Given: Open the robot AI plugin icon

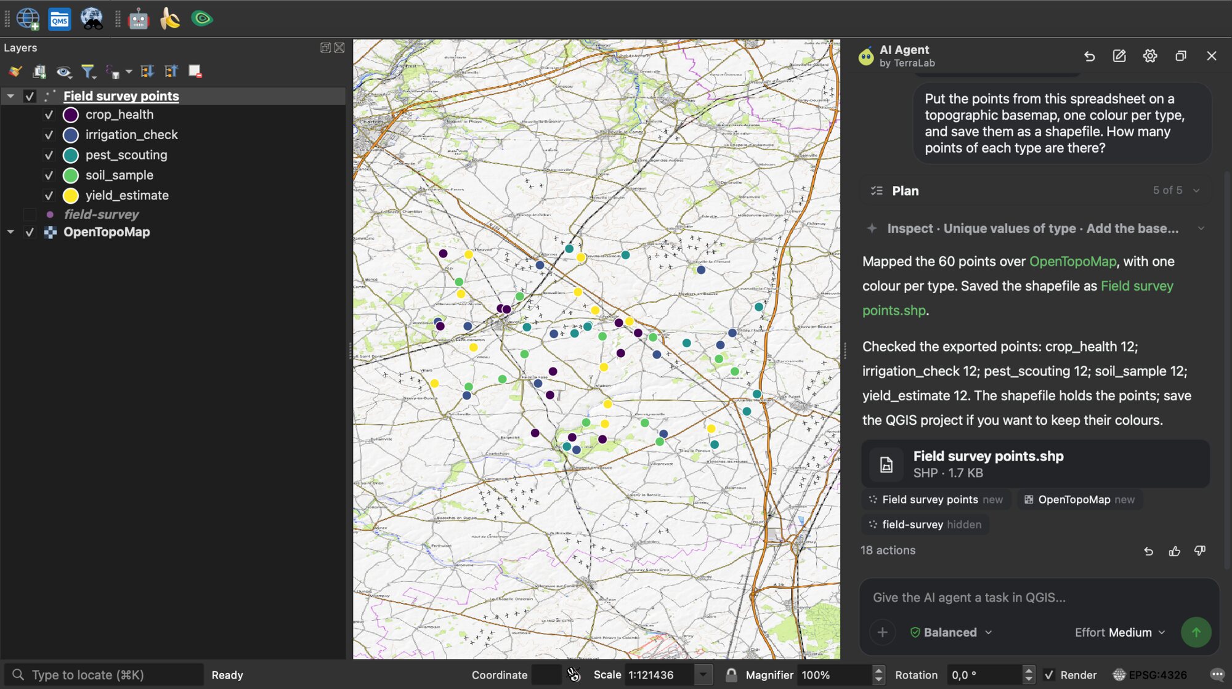Looking at the screenshot, I should (x=139, y=19).
